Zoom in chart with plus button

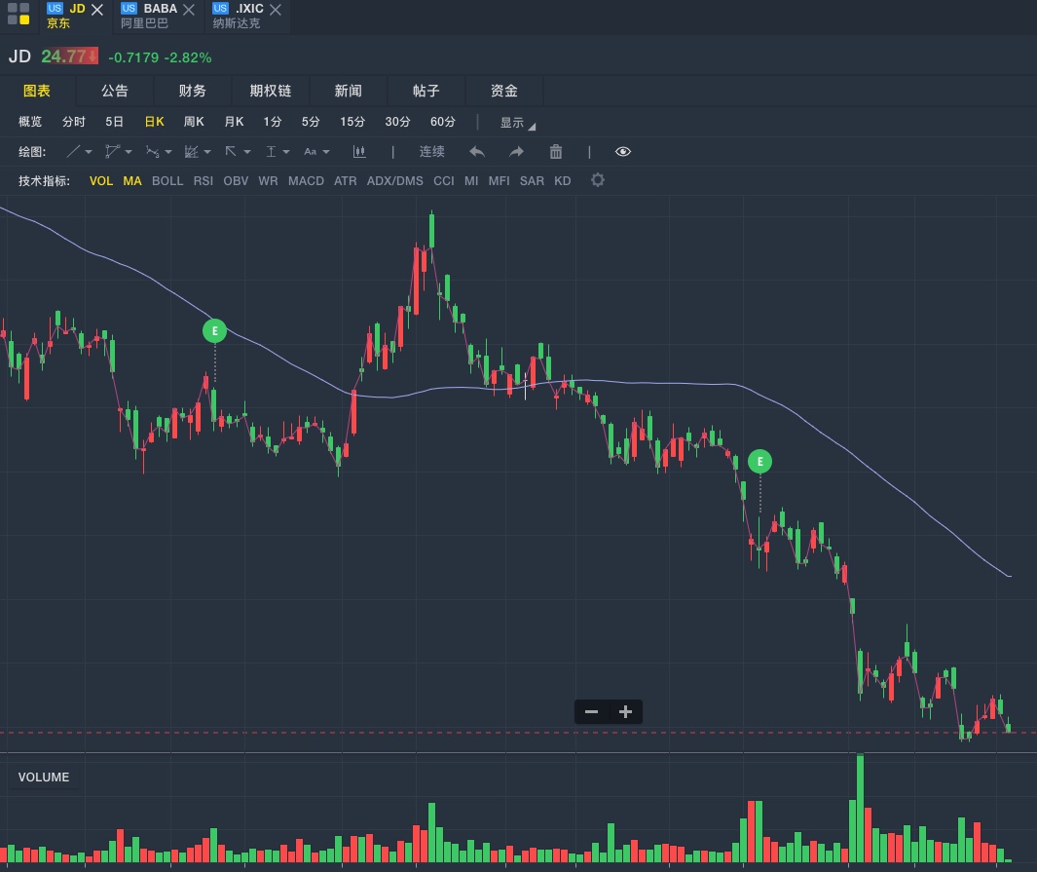click(x=625, y=712)
